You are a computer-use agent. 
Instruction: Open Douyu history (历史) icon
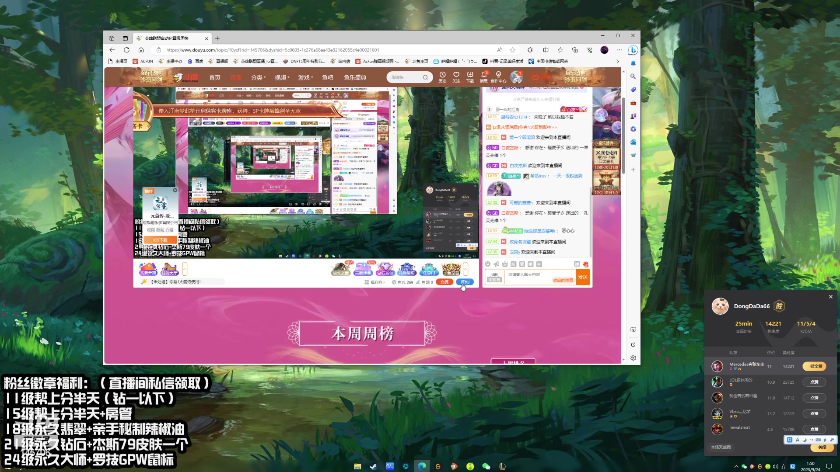point(442,77)
